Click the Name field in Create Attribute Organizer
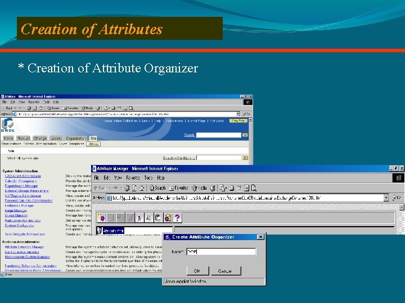This screenshot has width=405, height=303. [221, 251]
